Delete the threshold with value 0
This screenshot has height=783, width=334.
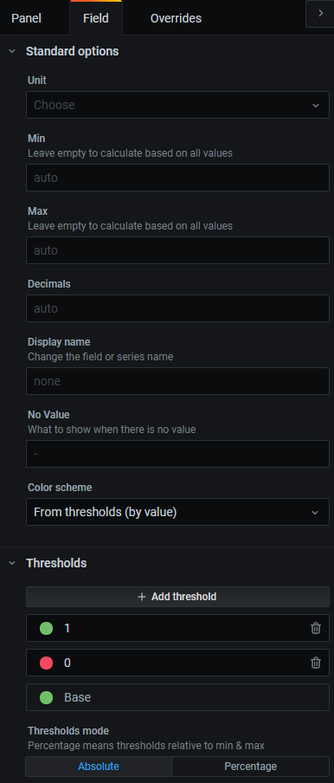(316, 663)
